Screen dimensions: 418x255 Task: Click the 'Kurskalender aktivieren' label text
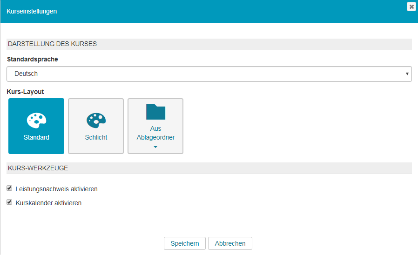pos(48,203)
